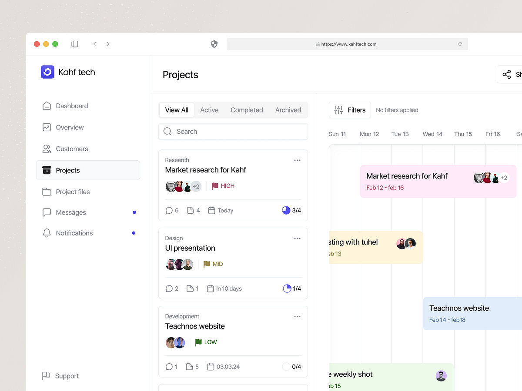Check Notifications via the bell icon
This screenshot has width=522, height=391.
point(47,233)
